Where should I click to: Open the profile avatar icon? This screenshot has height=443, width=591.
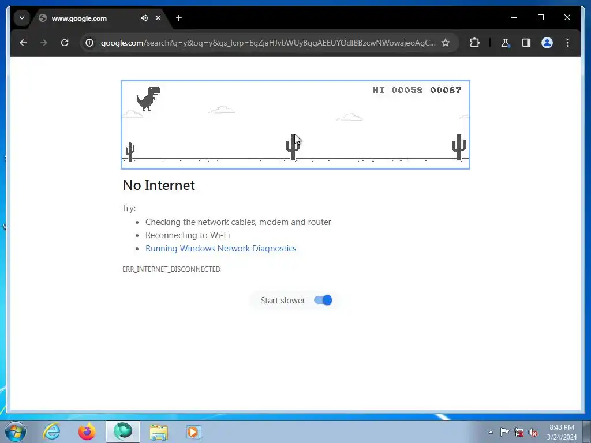[547, 43]
